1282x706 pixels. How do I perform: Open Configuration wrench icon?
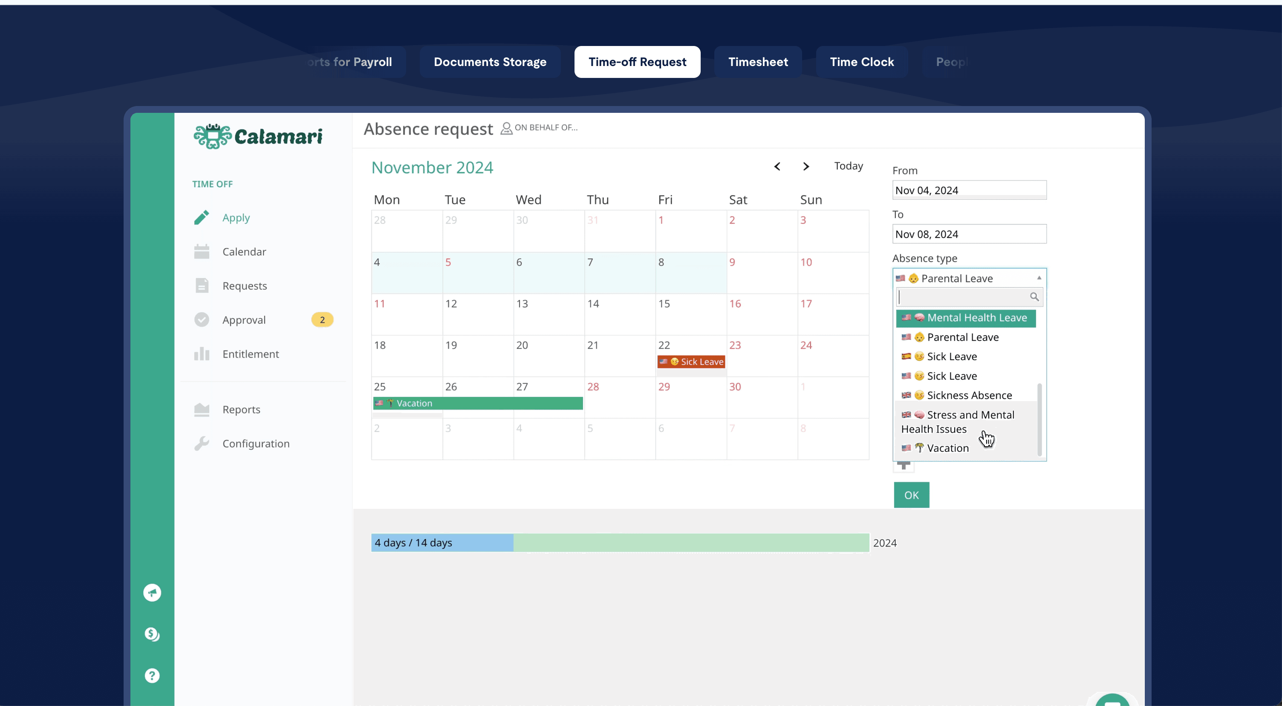pyautogui.click(x=202, y=444)
